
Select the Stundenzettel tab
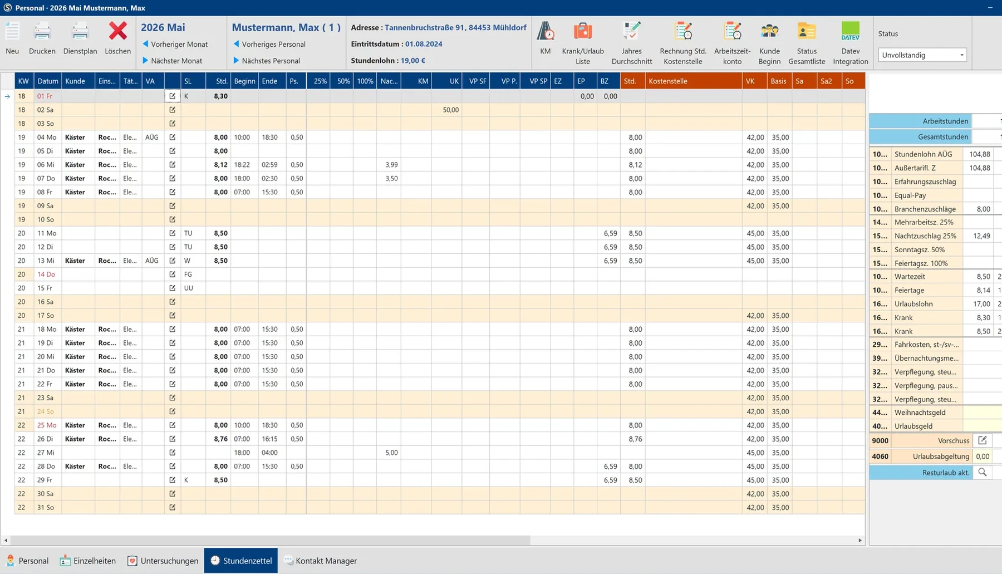click(x=241, y=561)
